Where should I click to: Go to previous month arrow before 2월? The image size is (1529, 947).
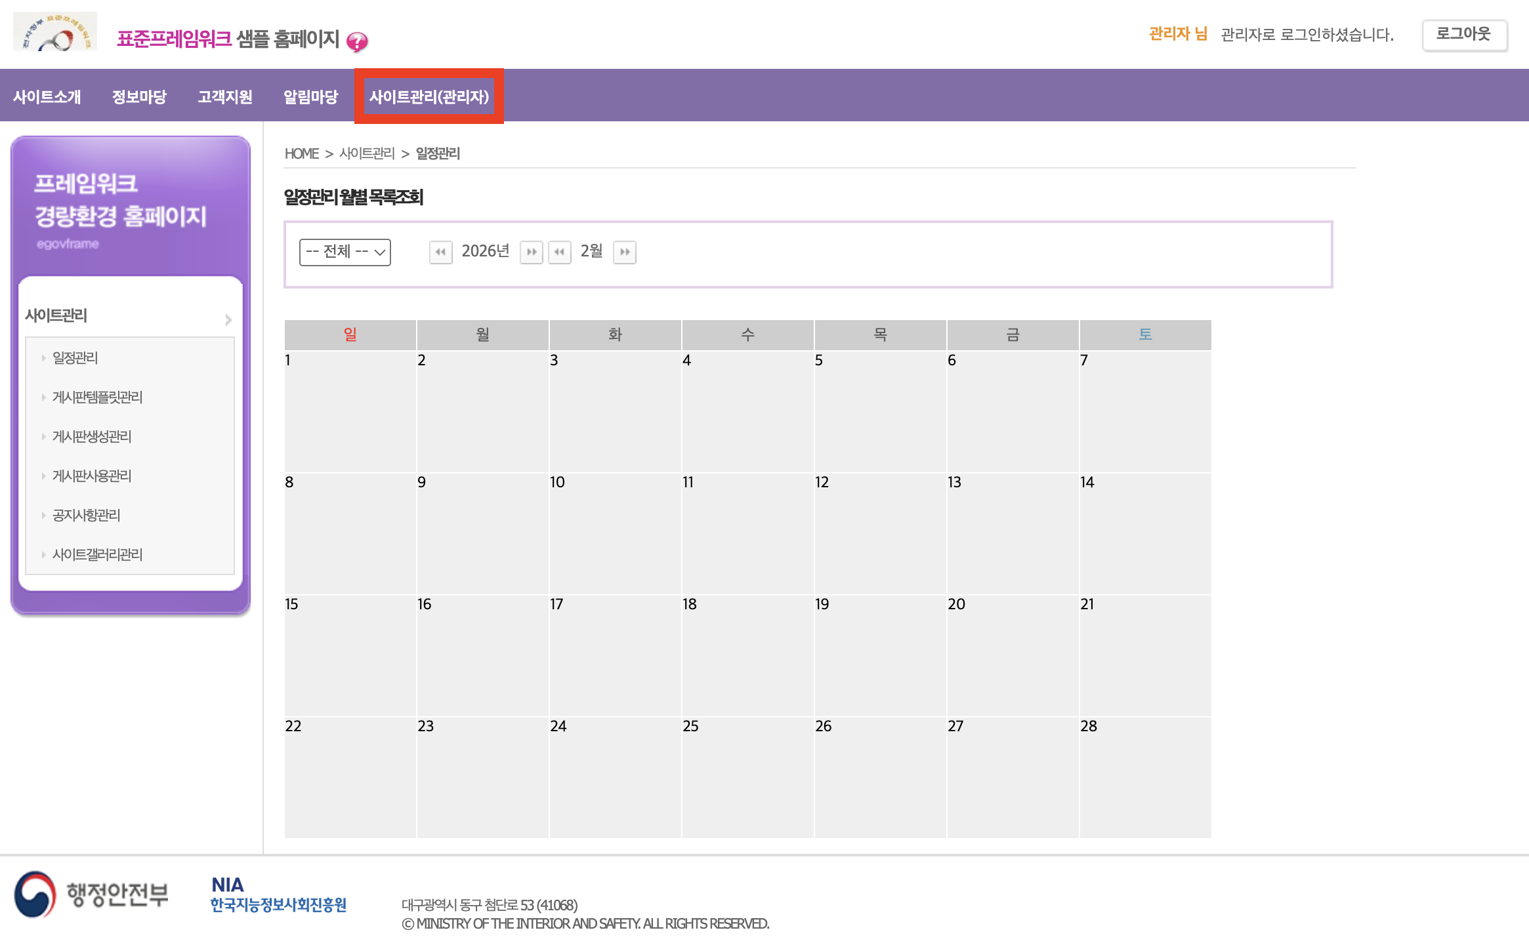(559, 252)
